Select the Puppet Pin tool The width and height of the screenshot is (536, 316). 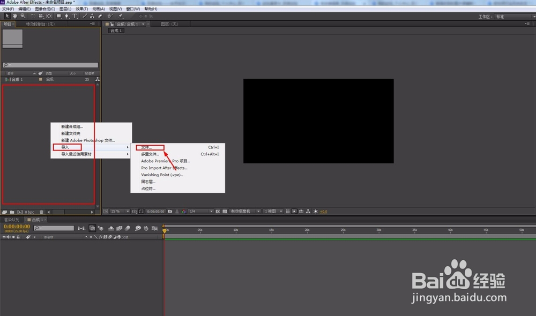(x=121, y=16)
